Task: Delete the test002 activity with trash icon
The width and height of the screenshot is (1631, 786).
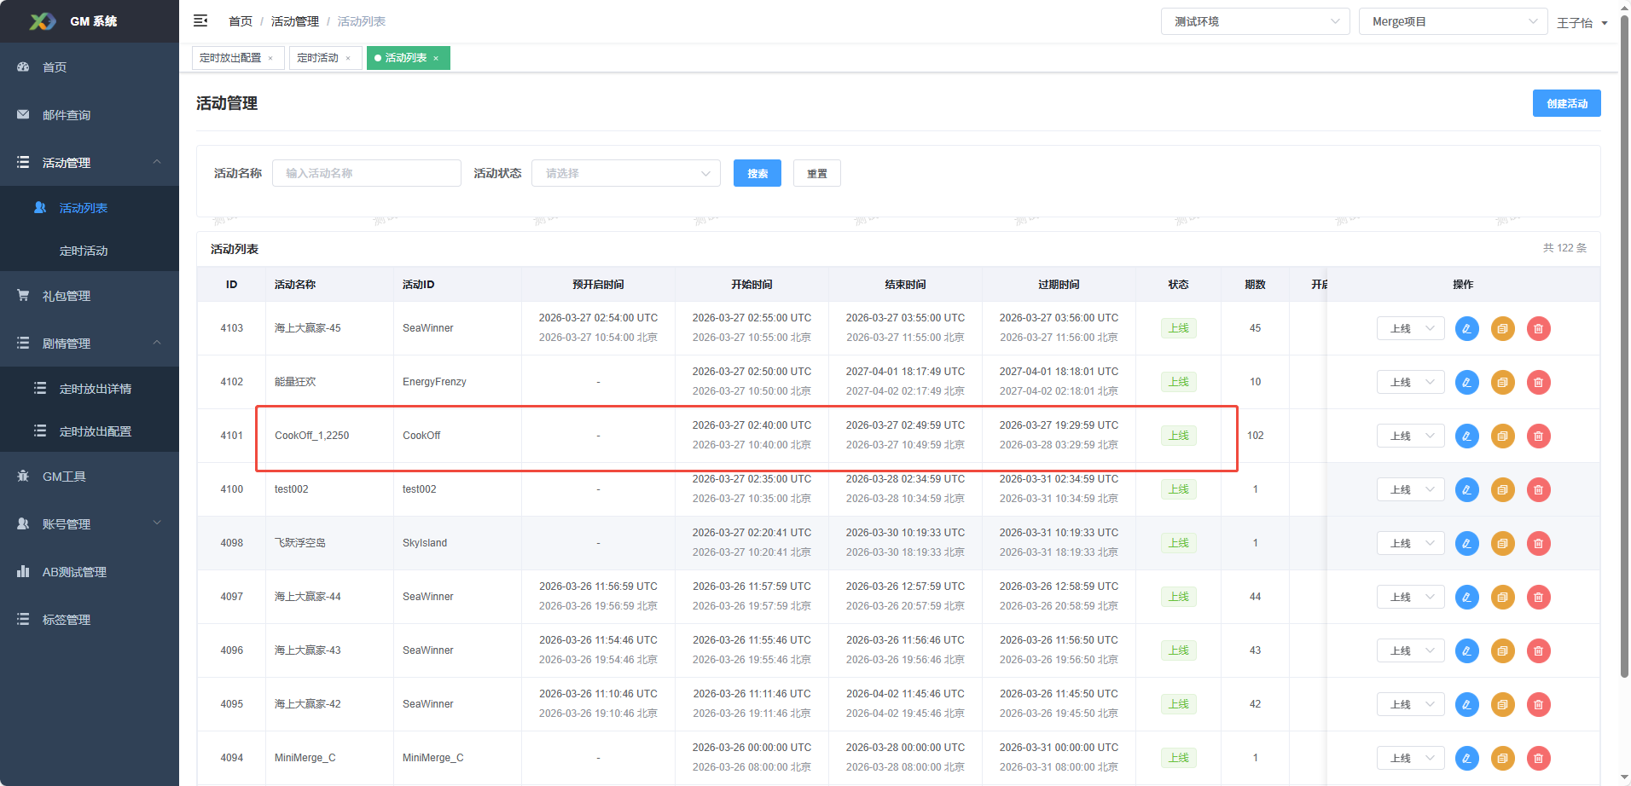Action: point(1539,489)
